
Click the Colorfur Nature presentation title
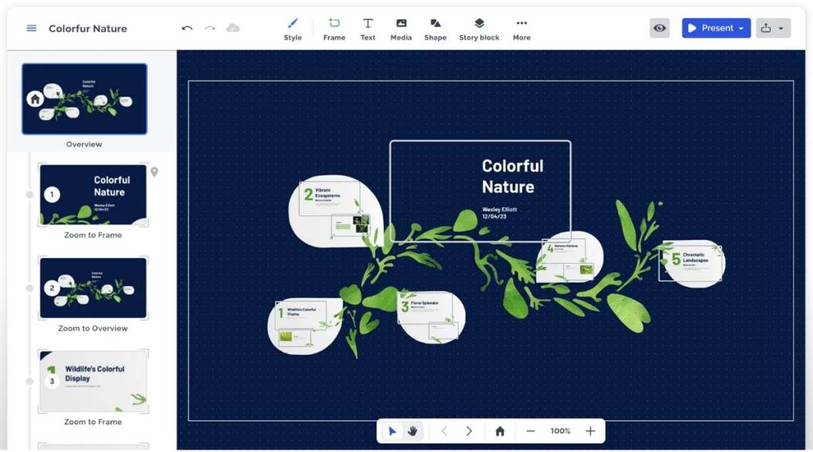87,29
